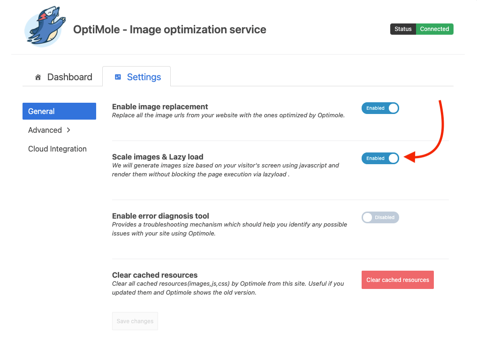
Task: Toggle Enable image replacement switch
Action: point(380,108)
